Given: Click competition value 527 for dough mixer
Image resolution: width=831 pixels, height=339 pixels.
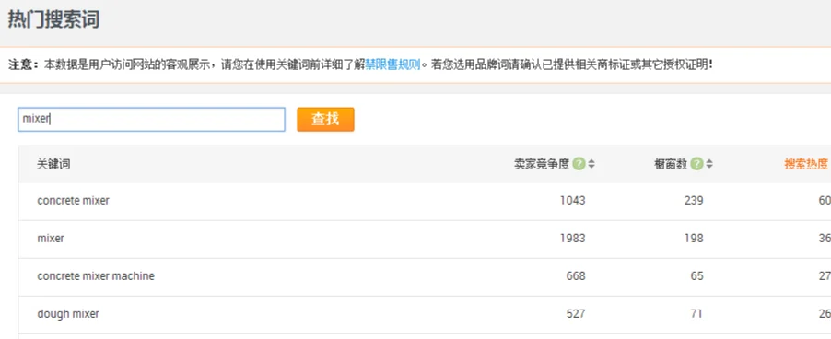Looking at the screenshot, I should click(x=576, y=313).
